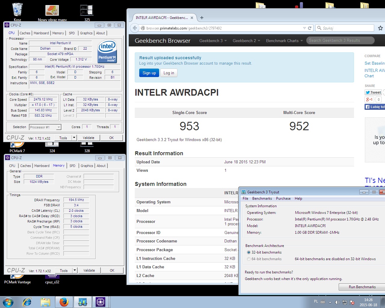The width and height of the screenshot is (385, 308).
Task: Show hidden system tray icons
Action: [x=330, y=302]
